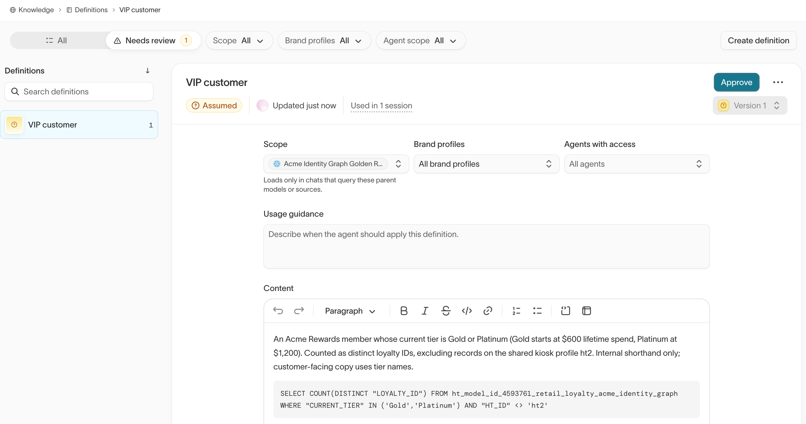The width and height of the screenshot is (806, 424).
Task: Open the Scope filter dropdown
Action: (239, 40)
